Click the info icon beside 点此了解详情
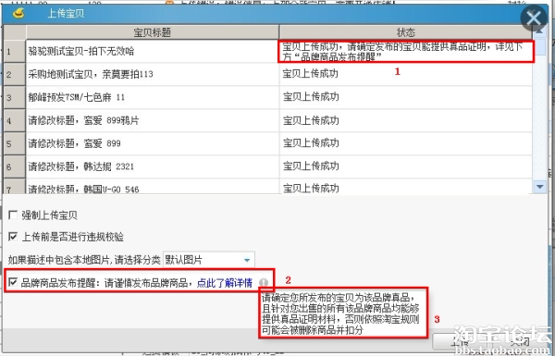 (x=263, y=282)
